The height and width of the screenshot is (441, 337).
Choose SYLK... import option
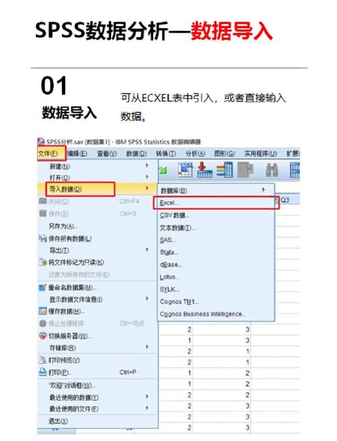click(216, 289)
